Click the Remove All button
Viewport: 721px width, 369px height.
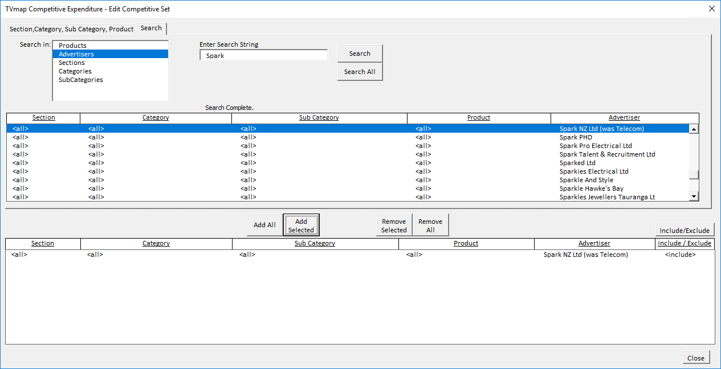[x=430, y=225]
